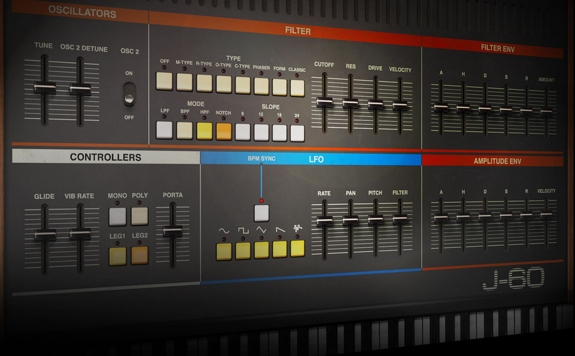This screenshot has width=575, height=356.
Task: Click the filter VELOCITY slider handle
Action: click(399, 105)
